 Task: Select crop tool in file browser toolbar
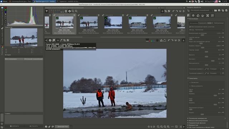tap(166, 11)
